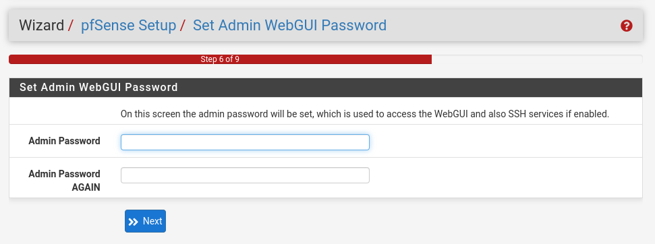
Task: Click the Step 6 of 9 label
Action: tap(220, 59)
